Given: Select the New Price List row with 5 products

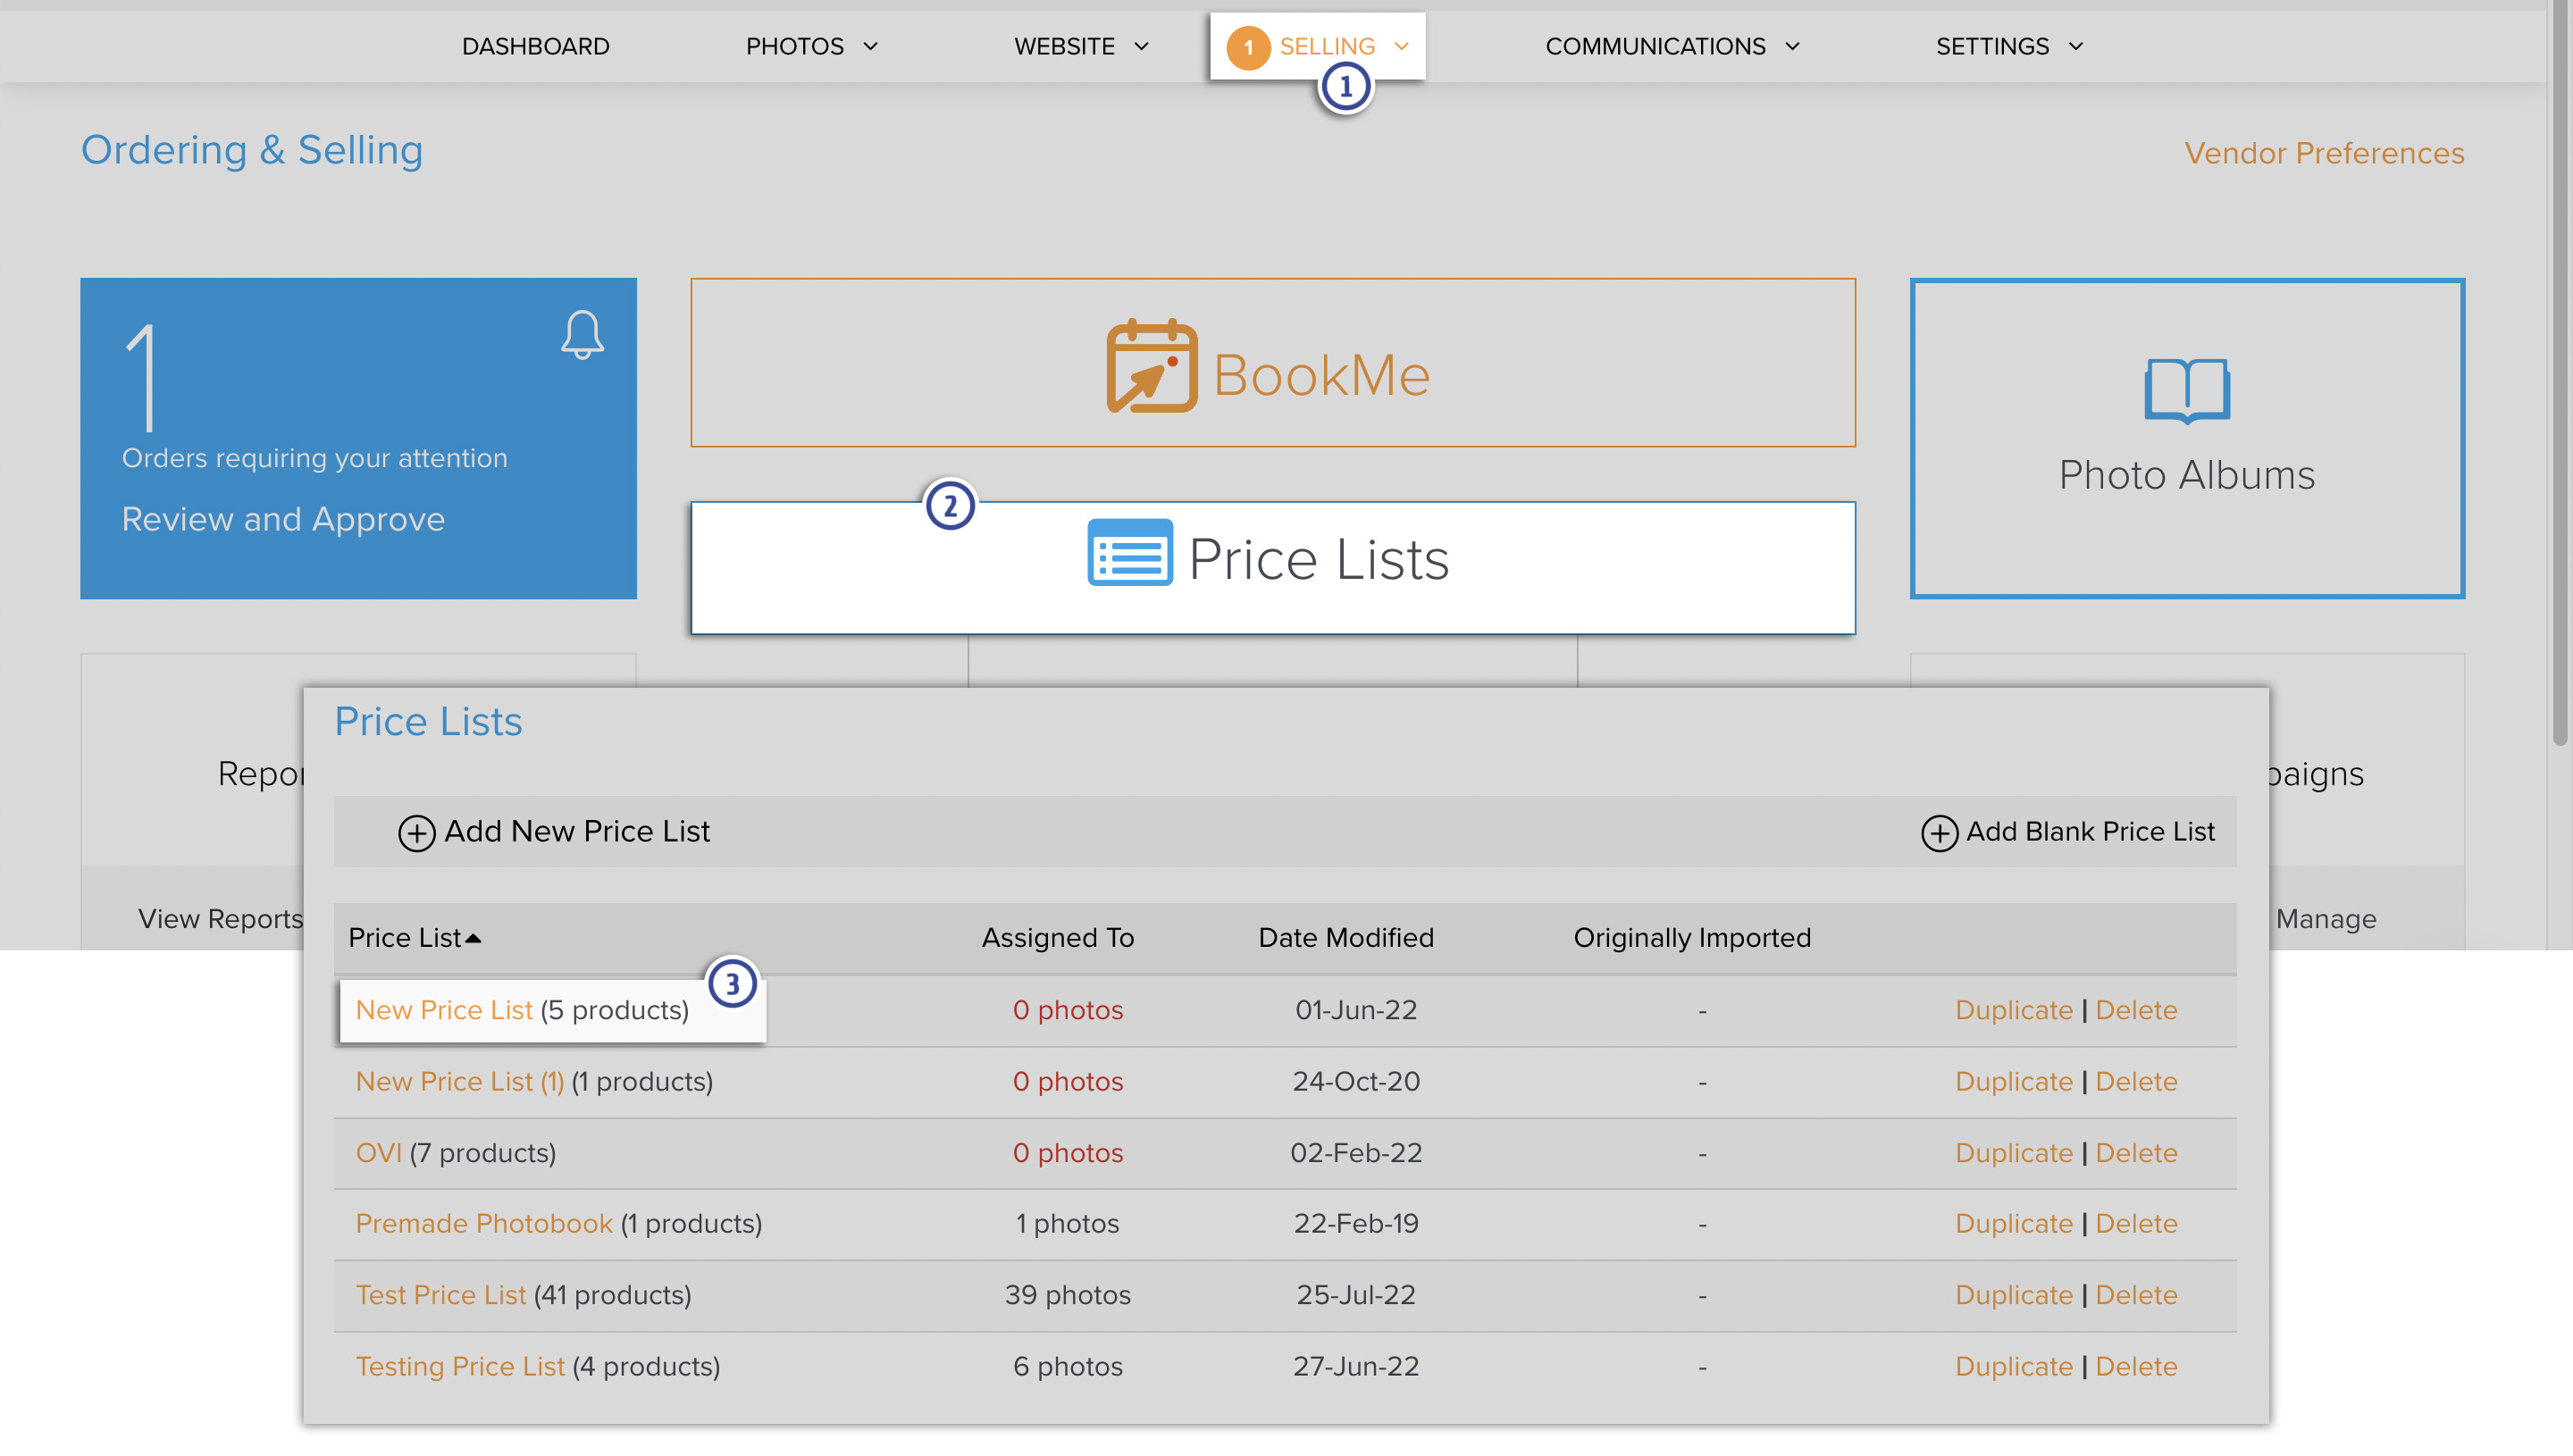Looking at the screenshot, I should [444, 1009].
